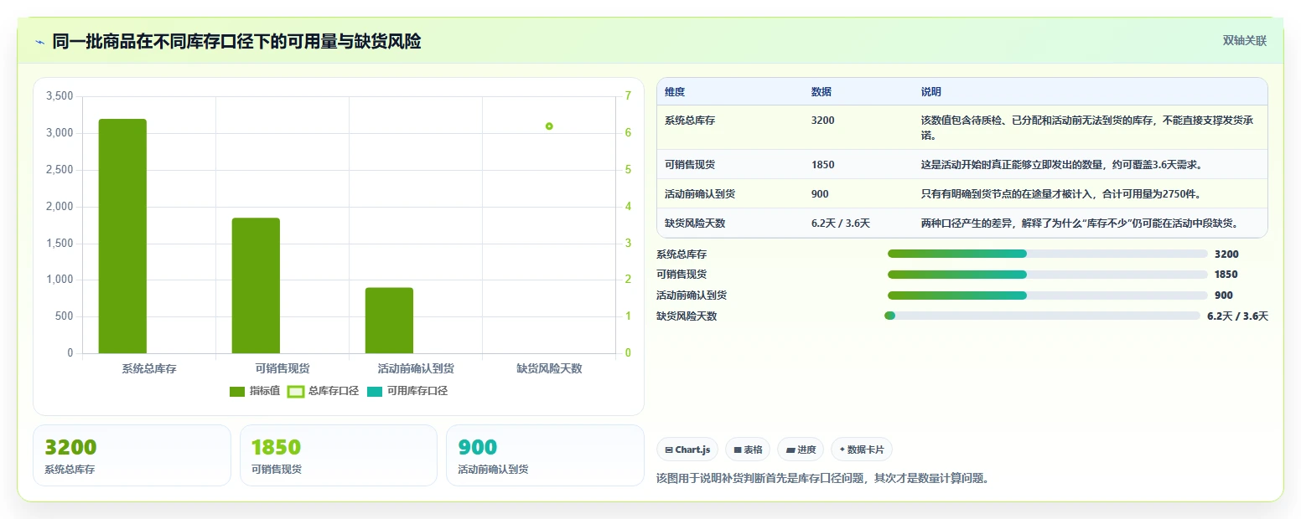The image size is (1301, 519).
Task: Click table cell 系统总库存 in 维度 column
Action: point(690,121)
